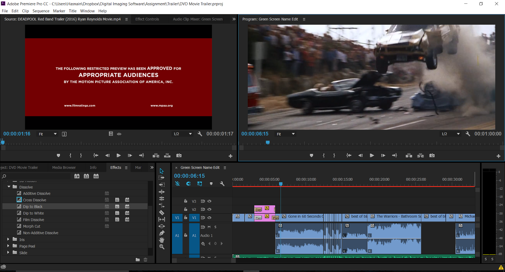Open the Marker menu
Image resolution: width=505 pixels, height=272 pixels.
(x=59, y=11)
